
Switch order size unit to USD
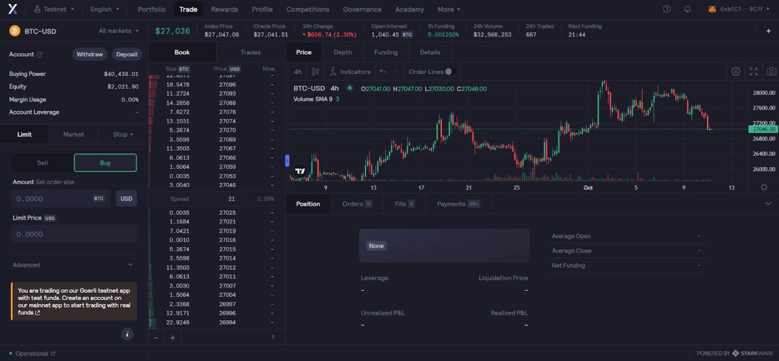point(127,199)
